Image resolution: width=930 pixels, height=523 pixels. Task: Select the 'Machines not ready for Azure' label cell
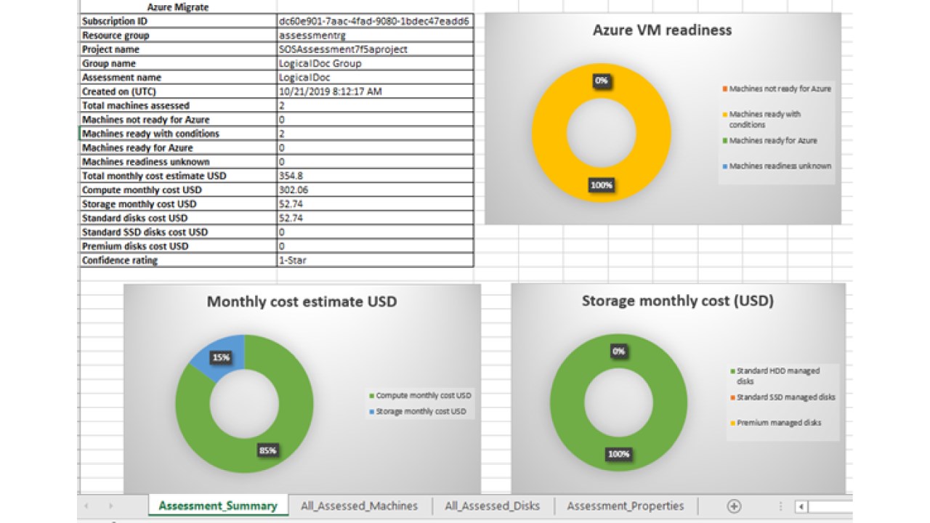click(177, 119)
